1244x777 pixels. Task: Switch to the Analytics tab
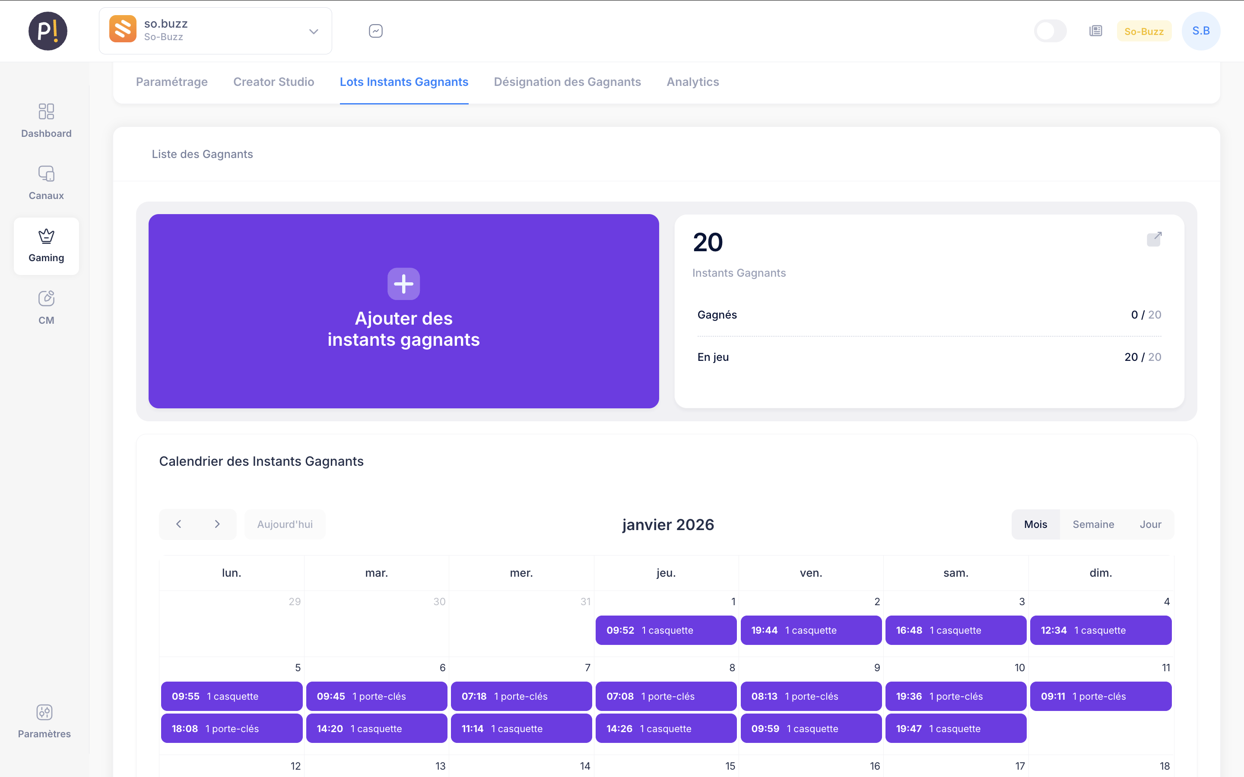pyautogui.click(x=692, y=82)
